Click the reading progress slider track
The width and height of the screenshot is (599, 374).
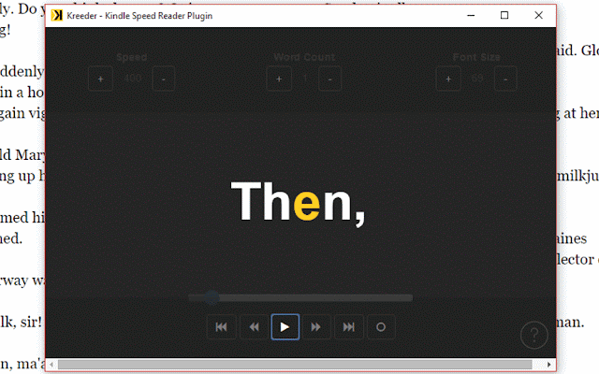tap(300, 297)
